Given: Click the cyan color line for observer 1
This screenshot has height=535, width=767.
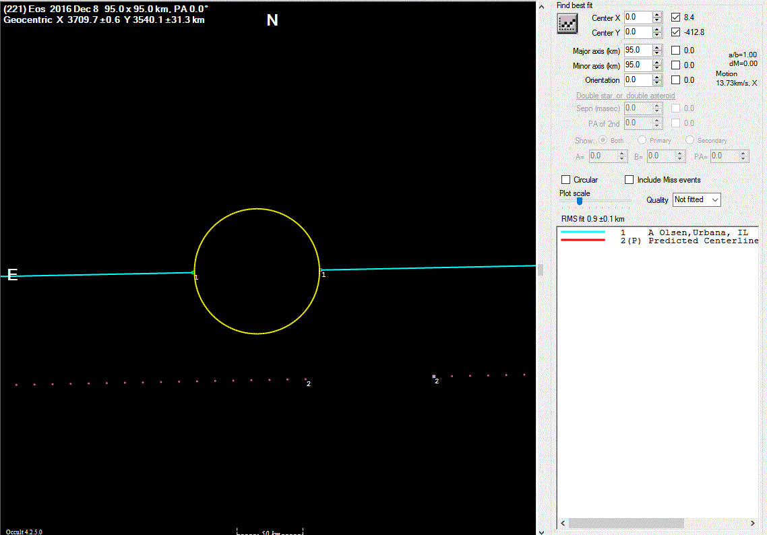Looking at the screenshot, I should tap(583, 232).
